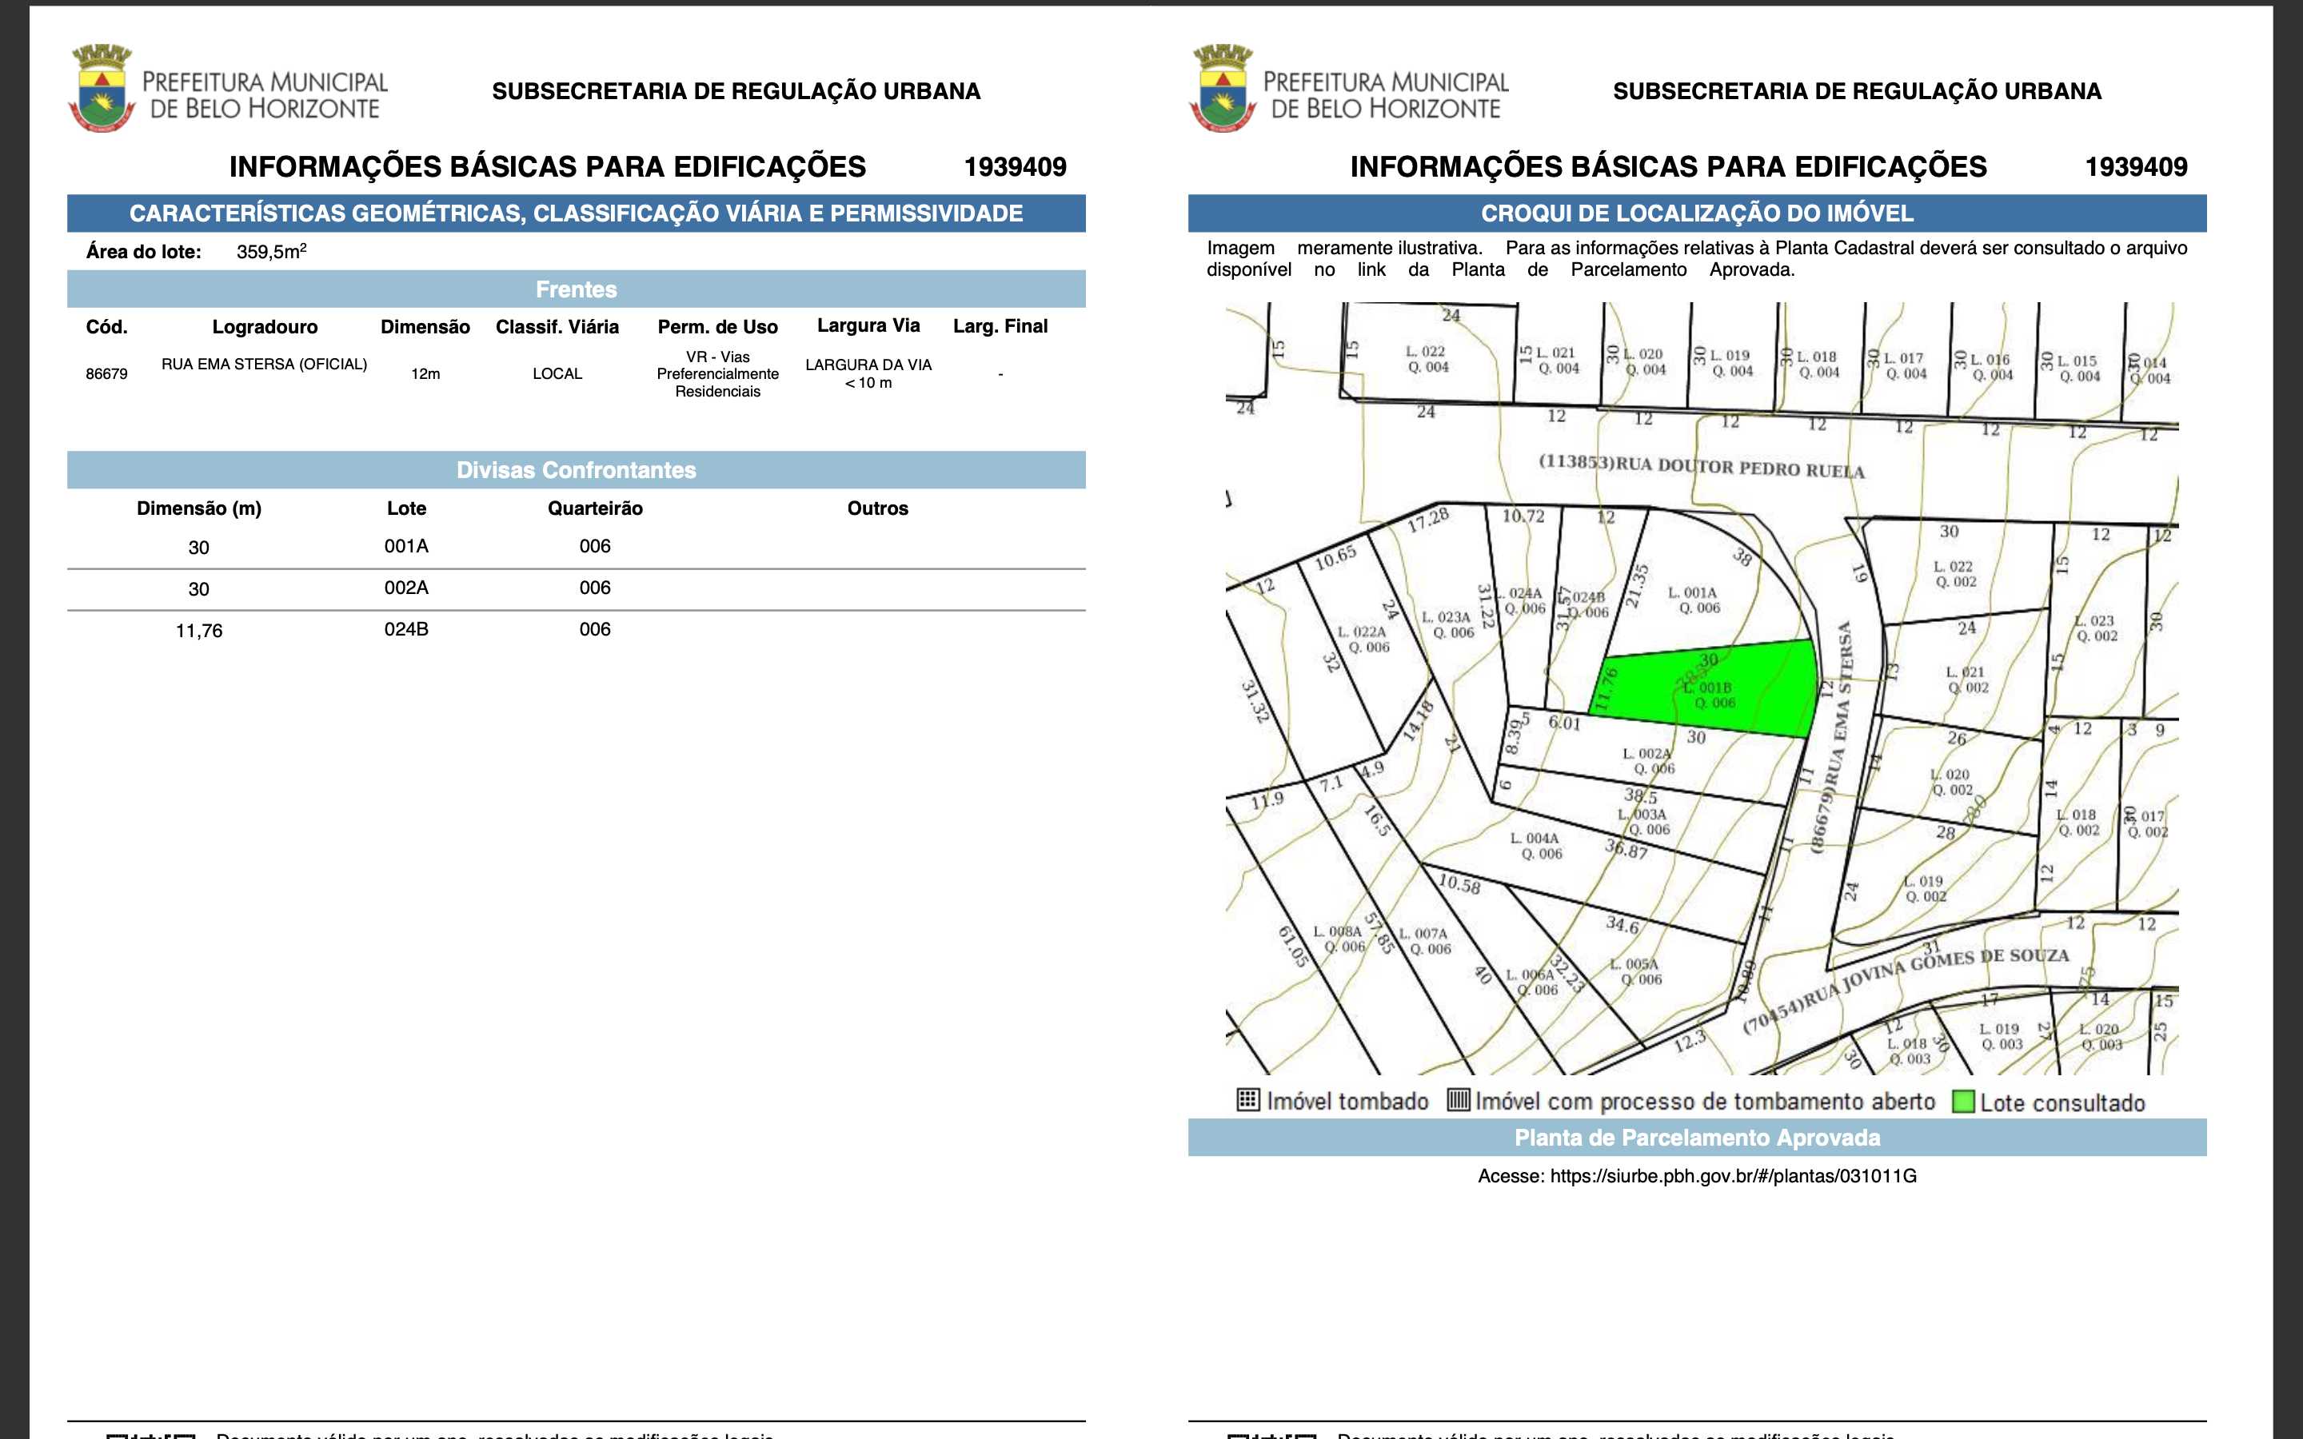Screen dimensions: 2303x1439
Task: Click 'SUBSECRETARIA DE REGULAÇÃO URBANA' heading on the Croqui page
Action: pos(1857,91)
